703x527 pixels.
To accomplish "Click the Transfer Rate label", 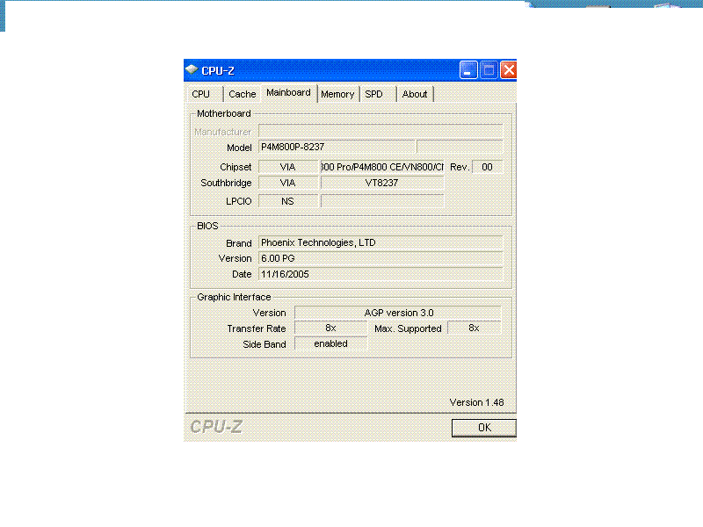I will click(257, 328).
